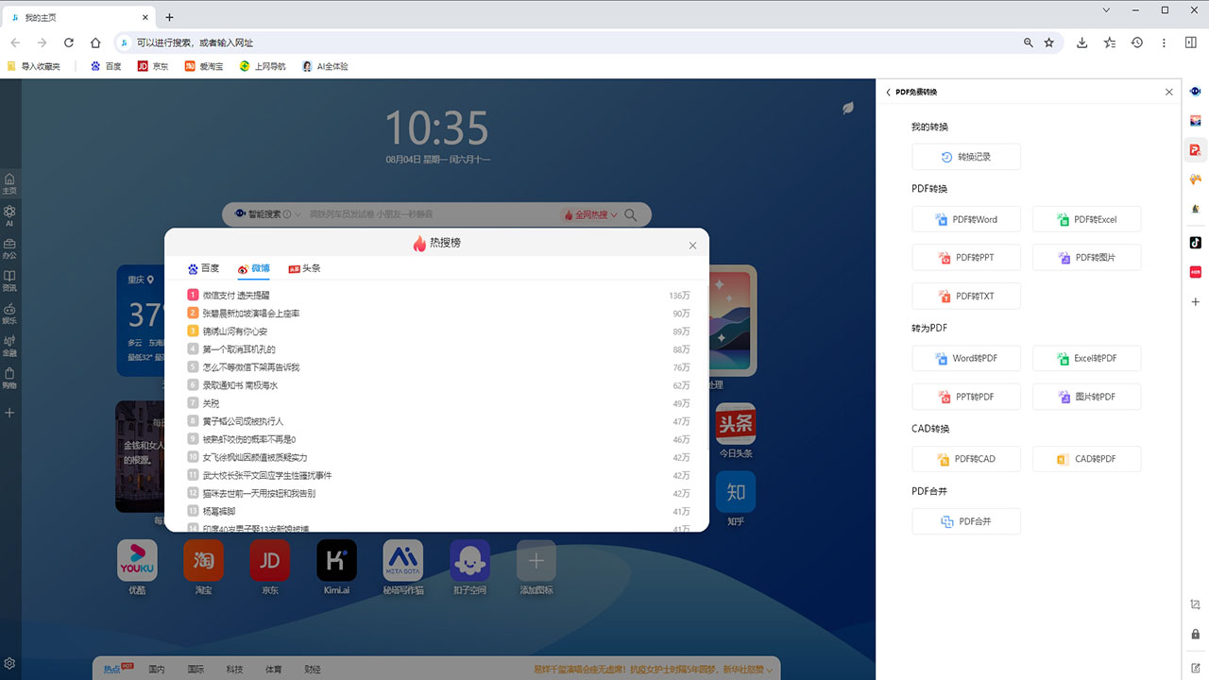
Task: Open the 秘塔写作猫 shortcut
Action: pyautogui.click(x=402, y=560)
